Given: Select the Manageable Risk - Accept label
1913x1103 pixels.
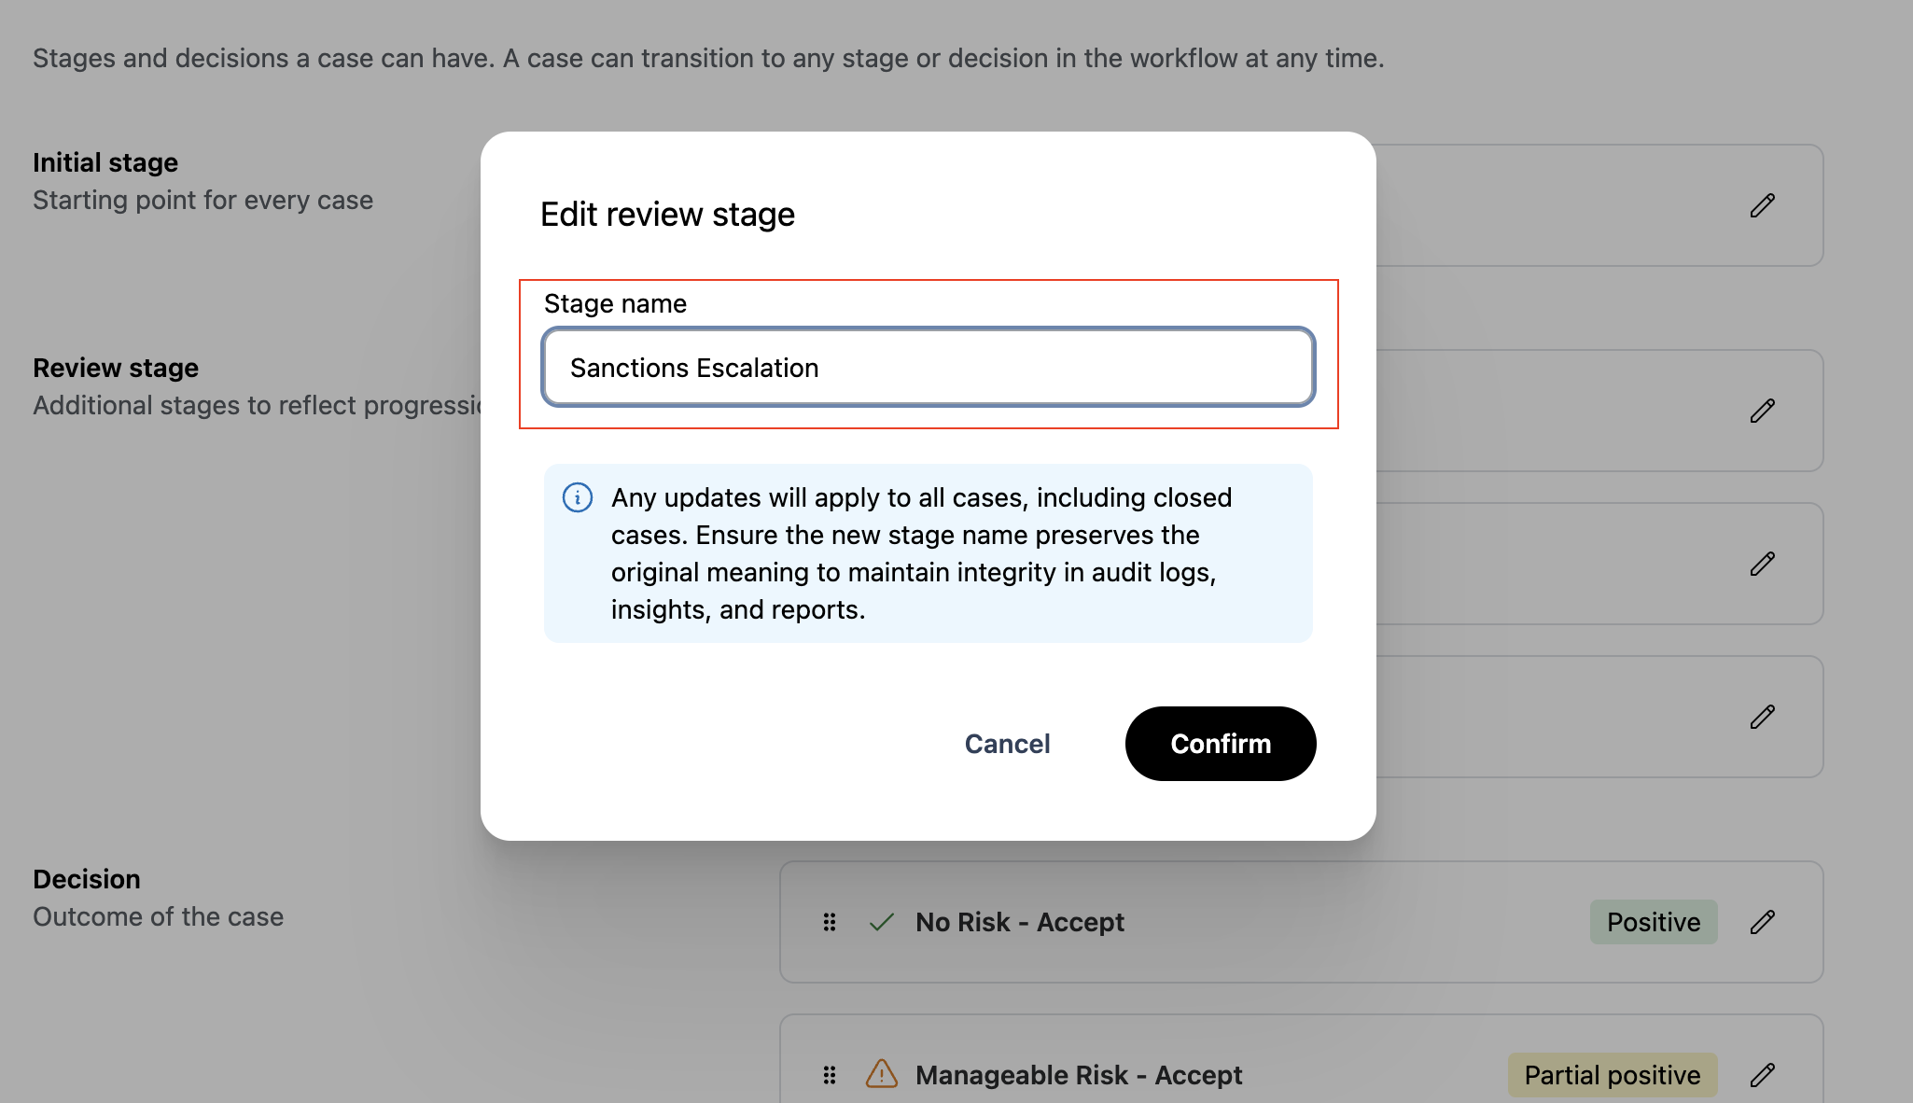Looking at the screenshot, I should pyautogui.click(x=1078, y=1075).
